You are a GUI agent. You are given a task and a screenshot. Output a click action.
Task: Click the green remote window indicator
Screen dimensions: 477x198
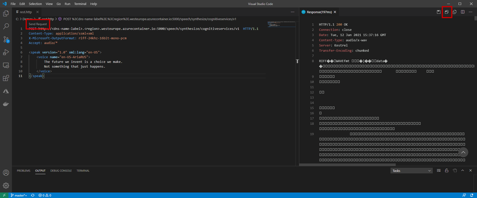[x=4, y=195]
